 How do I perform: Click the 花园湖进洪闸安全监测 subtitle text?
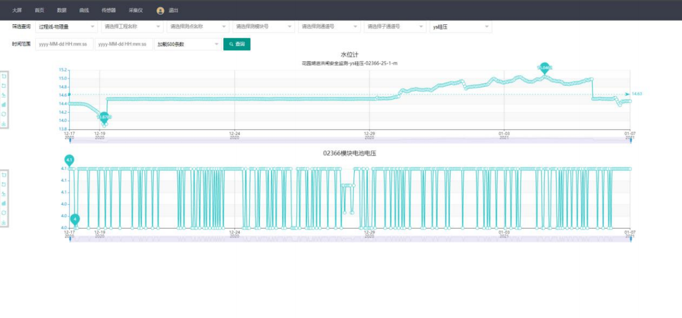[325, 63]
